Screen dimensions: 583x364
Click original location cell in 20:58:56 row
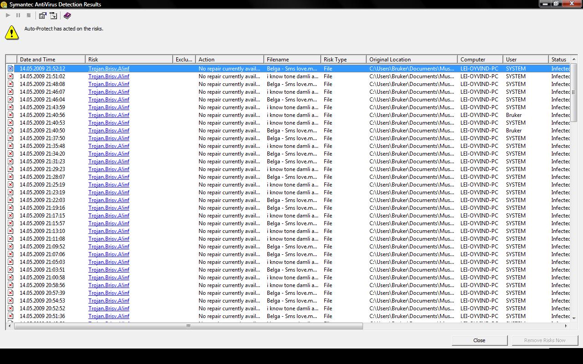click(x=412, y=285)
